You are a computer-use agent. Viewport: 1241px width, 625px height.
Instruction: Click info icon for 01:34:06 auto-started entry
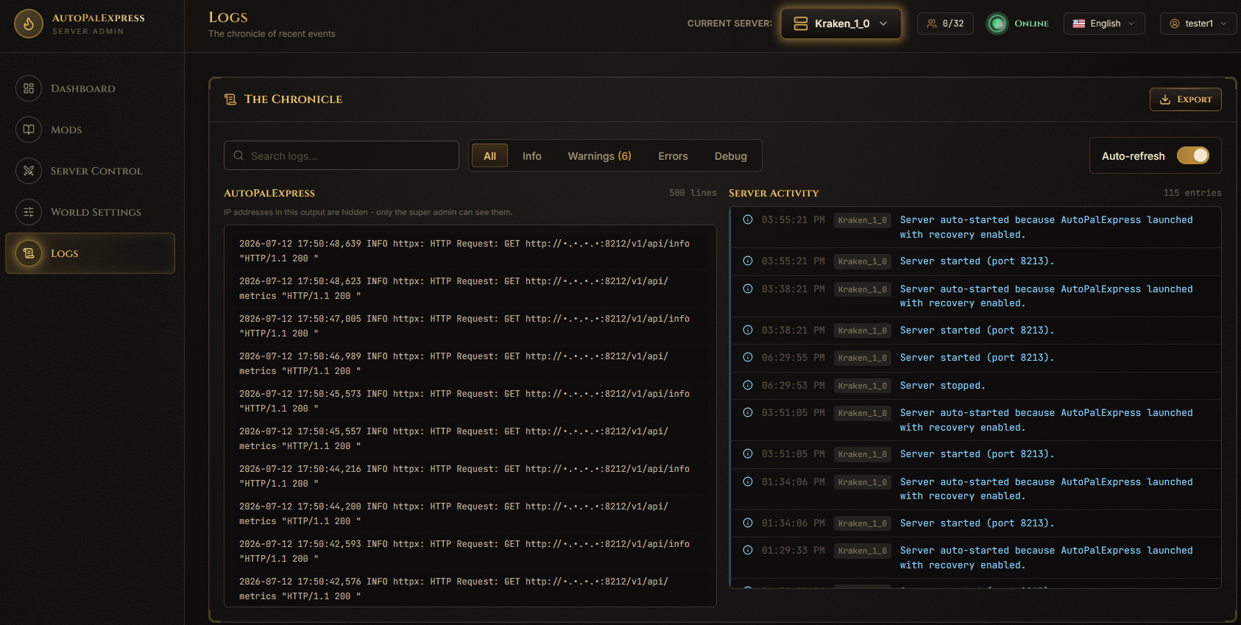tap(748, 481)
